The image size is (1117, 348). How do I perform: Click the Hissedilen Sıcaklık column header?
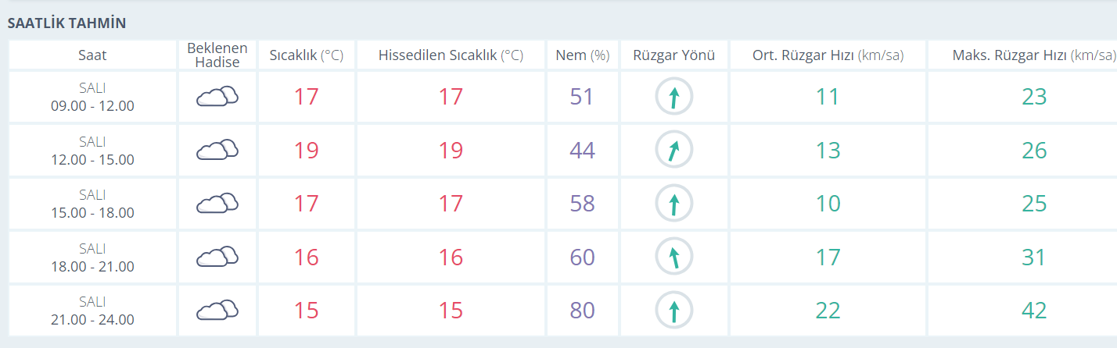click(x=451, y=55)
